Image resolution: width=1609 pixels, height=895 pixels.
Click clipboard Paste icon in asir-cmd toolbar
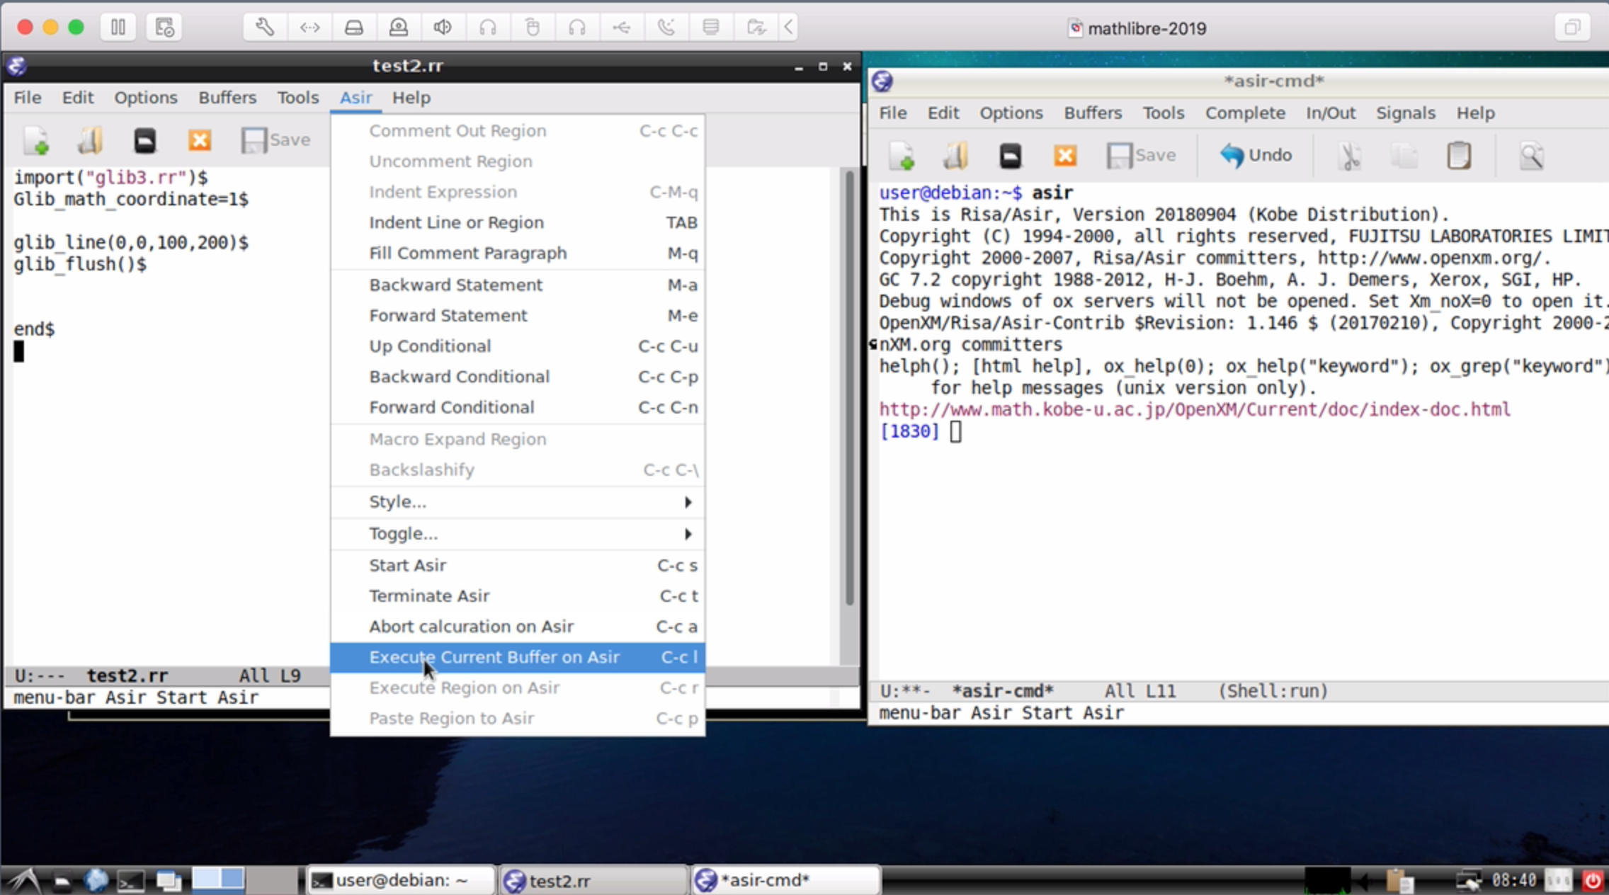(x=1459, y=156)
